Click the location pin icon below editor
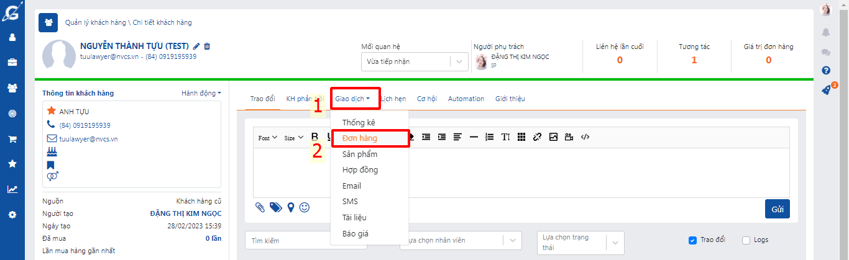The image size is (849, 260). coord(290,207)
